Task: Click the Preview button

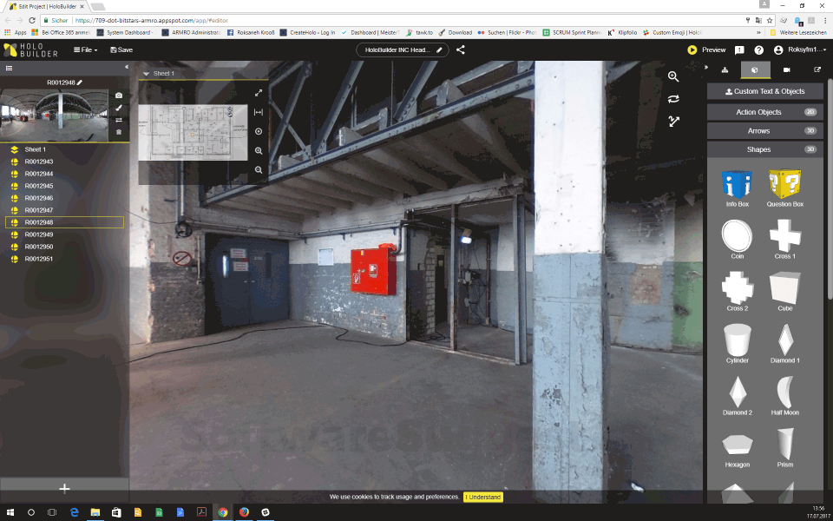Action: pos(707,50)
